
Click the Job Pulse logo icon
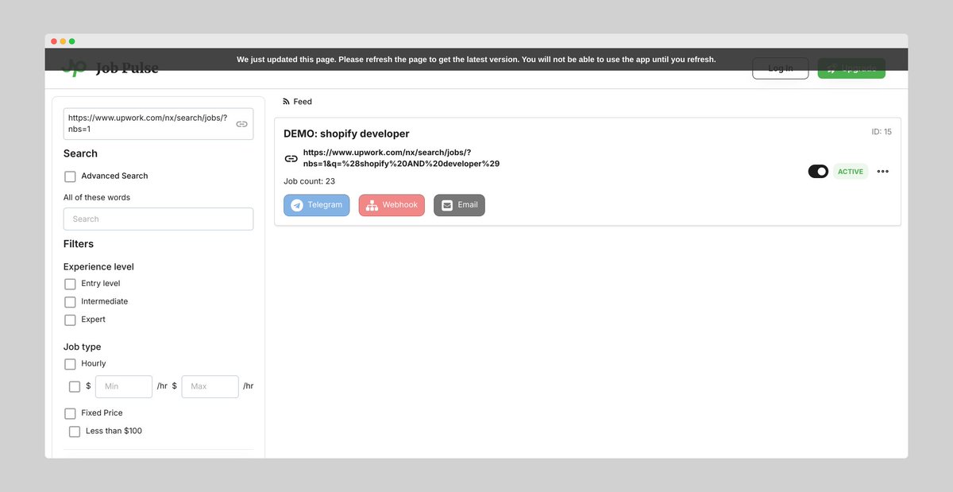(75, 68)
